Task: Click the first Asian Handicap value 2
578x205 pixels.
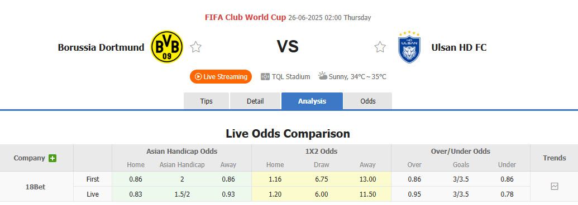Action: click(182, 179)
